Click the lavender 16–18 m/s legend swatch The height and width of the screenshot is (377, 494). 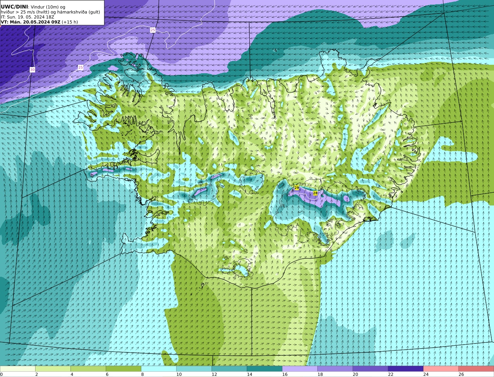coord(300,369)
